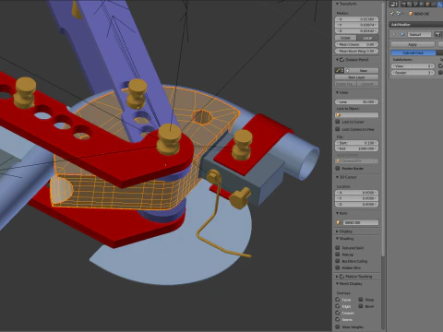
Task: Click the Lens value field
Action: 356,101
